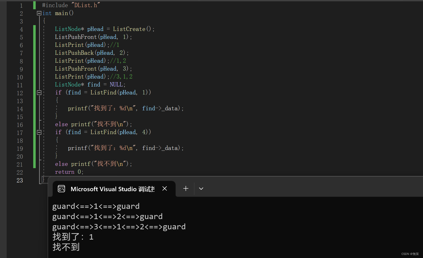The image size is (423, 258).
Task: Click the else printf on line 16
Action: [94, 124]
